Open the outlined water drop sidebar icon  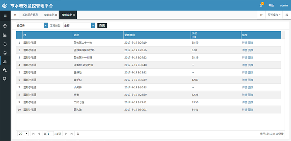pyautogui.click(x=5, y=44)
